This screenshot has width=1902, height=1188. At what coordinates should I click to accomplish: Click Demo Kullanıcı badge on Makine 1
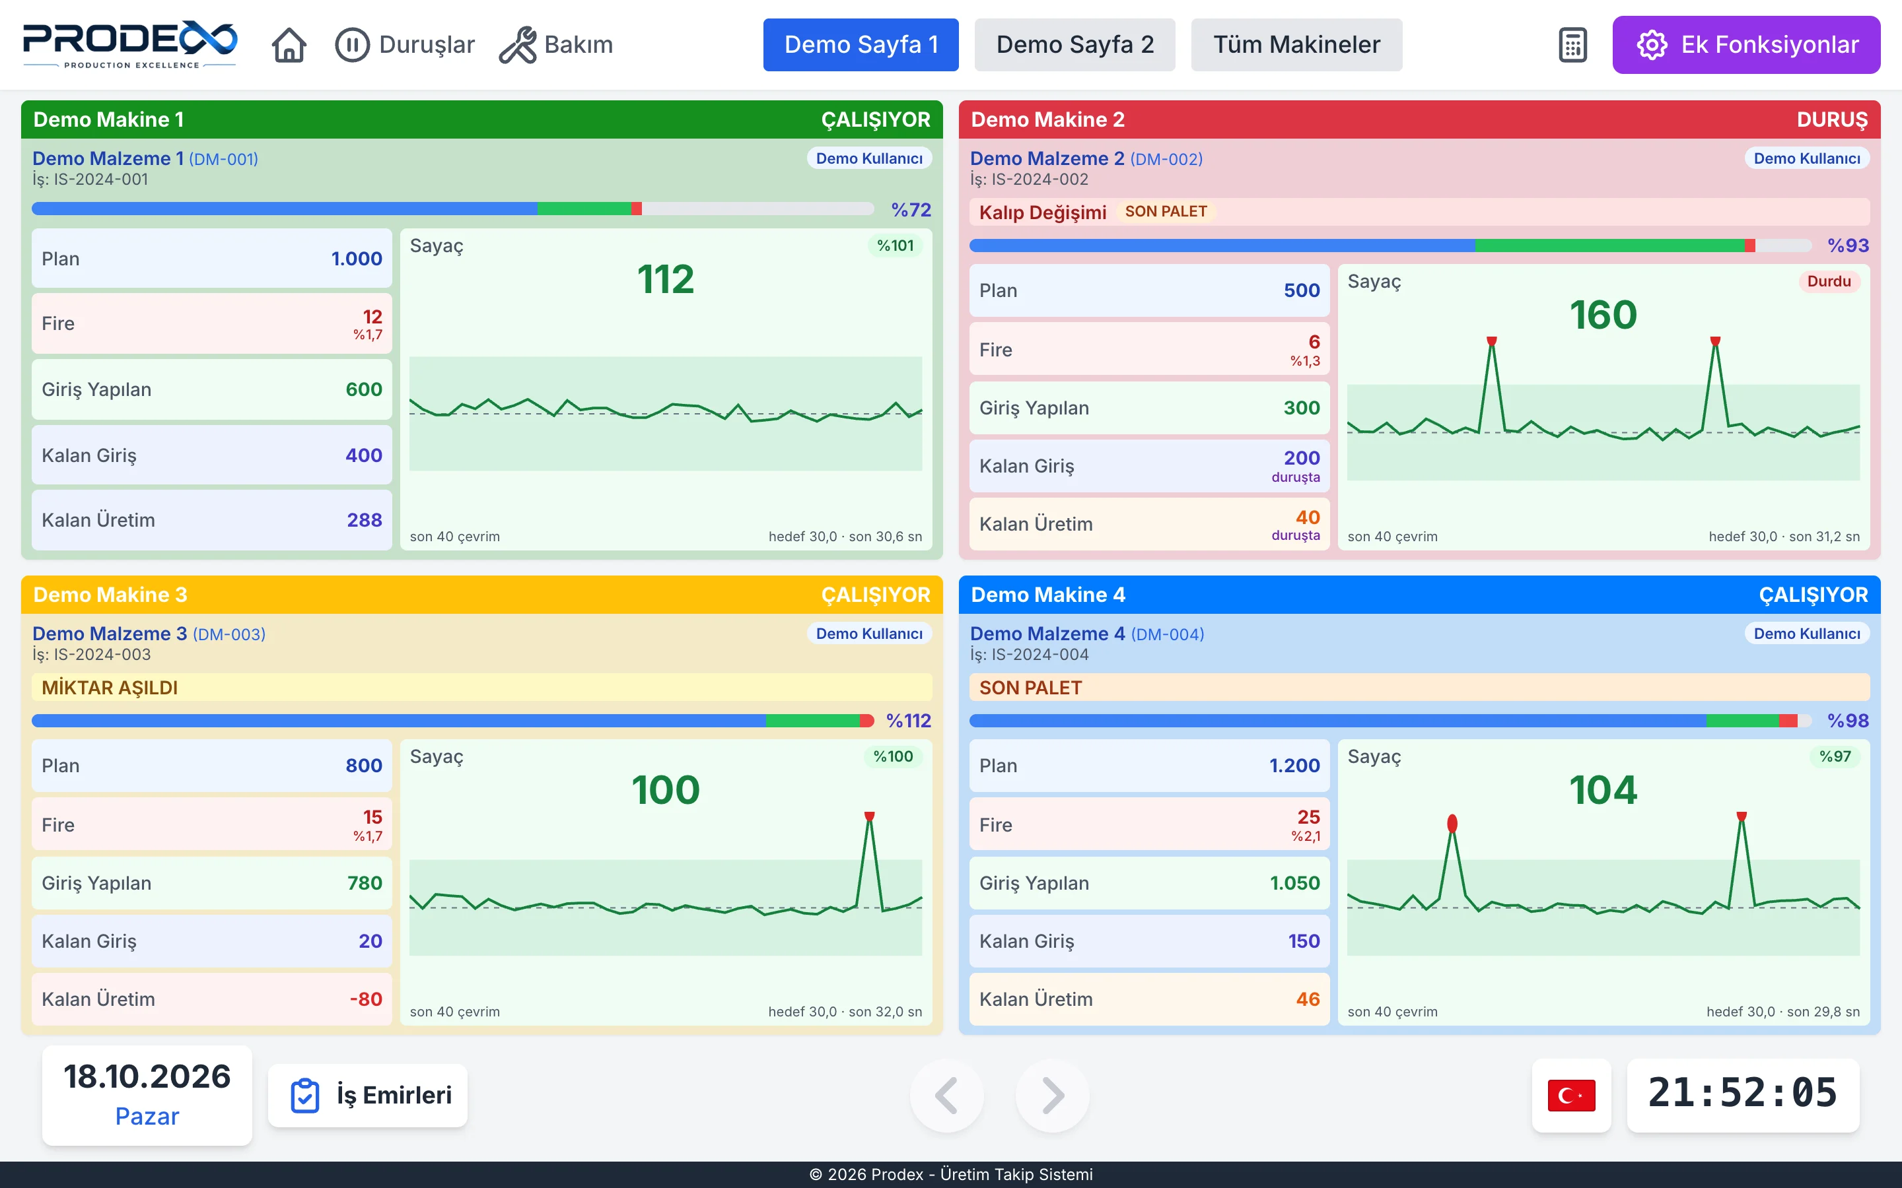869,158
